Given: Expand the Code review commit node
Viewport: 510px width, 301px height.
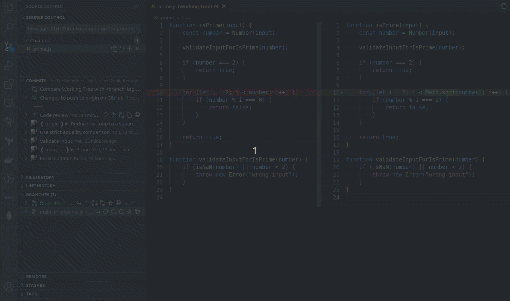Looking at the screenshot, I should coord(26,115).
